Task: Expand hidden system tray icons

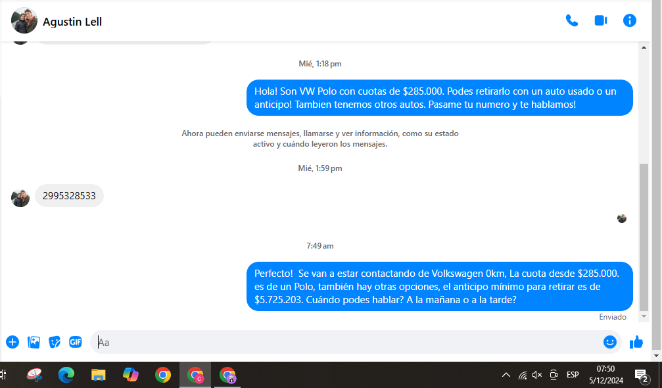Action: (506, 375)
